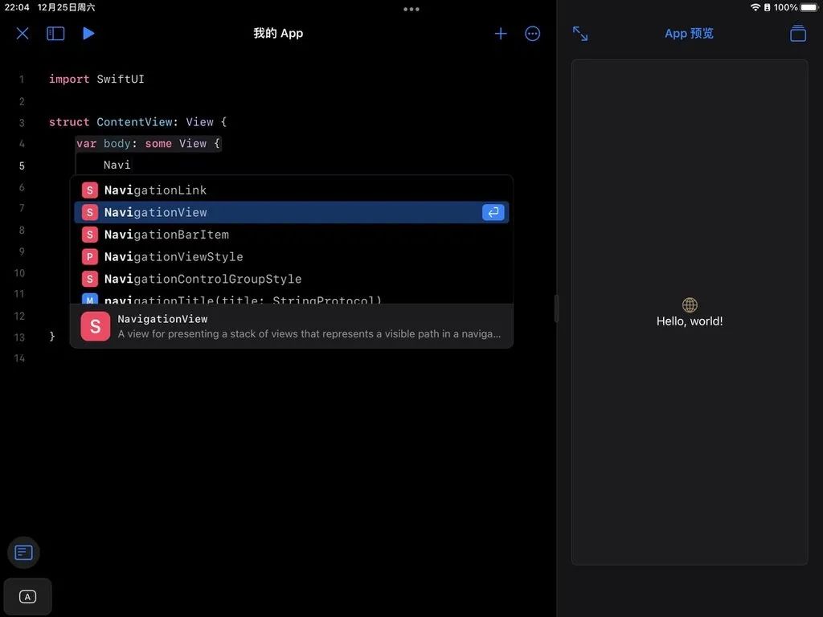This screenshot has width=823, height=617.
Task: Tap the App 预览 title
Action: 689,34
